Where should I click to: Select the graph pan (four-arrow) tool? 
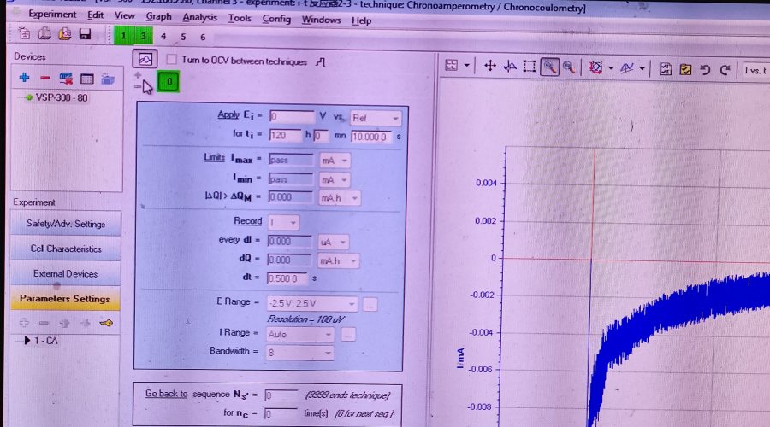click(x=490, y=67)
